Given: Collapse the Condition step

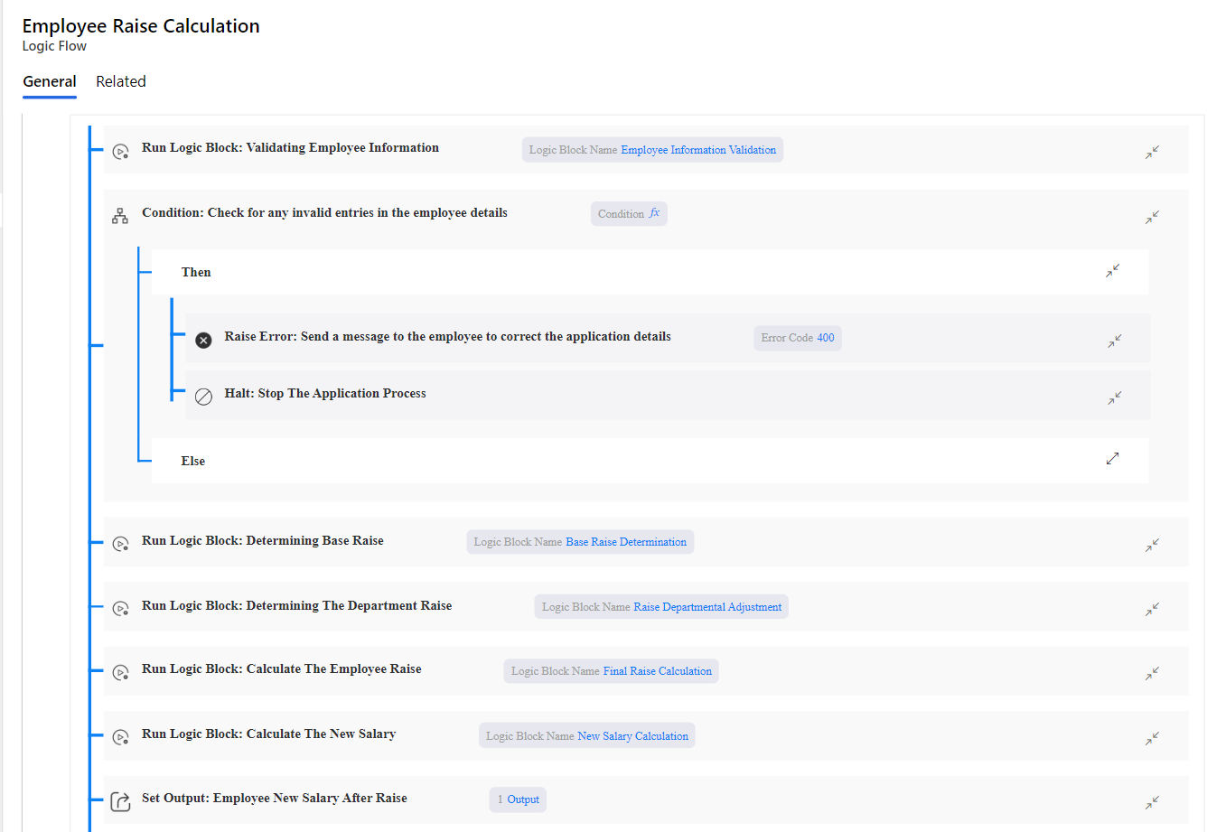Looking at the screenshot, I should (x=1152, y=217).
